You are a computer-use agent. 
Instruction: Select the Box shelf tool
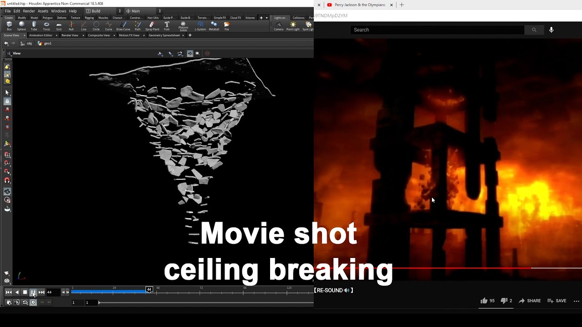click(x=9, y=26)
